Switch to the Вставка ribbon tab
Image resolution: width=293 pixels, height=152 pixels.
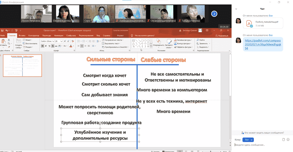click(22, 36)
